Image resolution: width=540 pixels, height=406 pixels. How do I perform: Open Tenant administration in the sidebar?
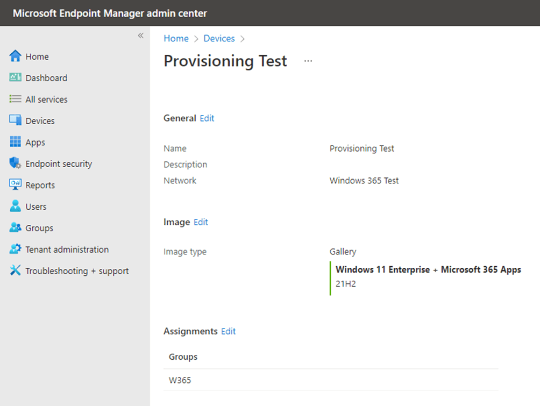pos(67,250)
